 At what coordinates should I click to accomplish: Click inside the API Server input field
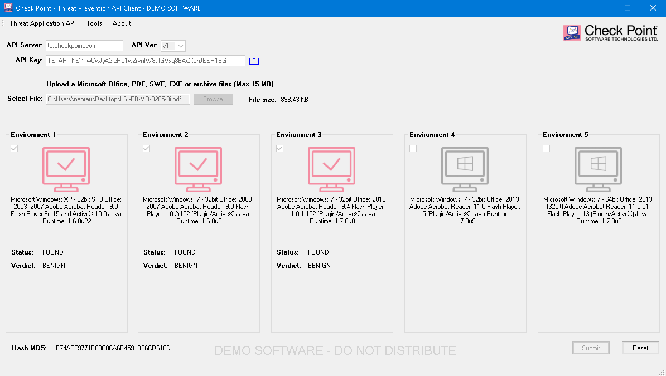pyautogui.click(x=84, y=46)
